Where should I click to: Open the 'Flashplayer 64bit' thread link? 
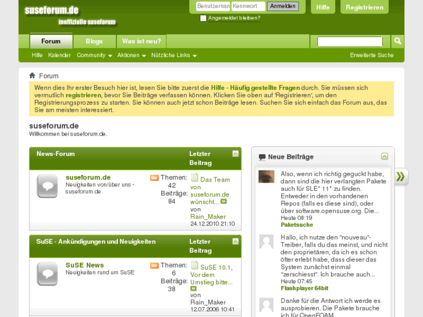(304, 288)
